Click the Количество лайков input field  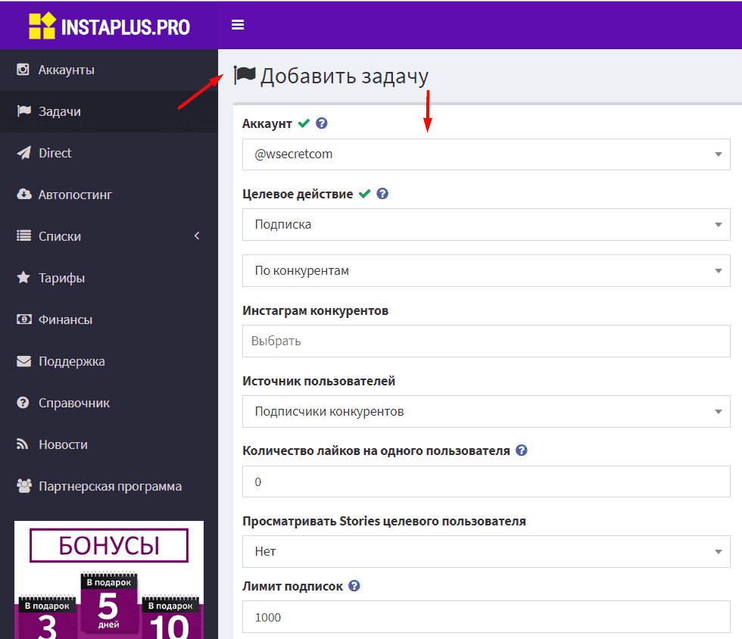(486, 482)
